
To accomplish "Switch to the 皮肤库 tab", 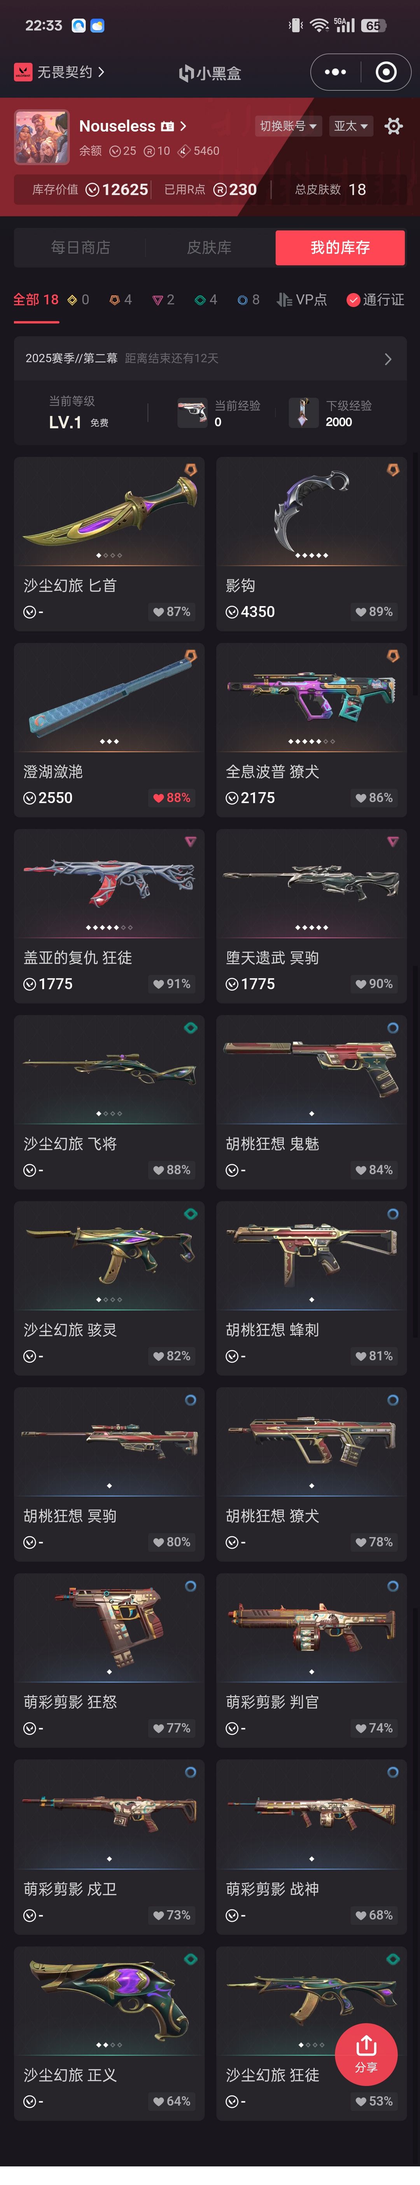I will (210, 248).
